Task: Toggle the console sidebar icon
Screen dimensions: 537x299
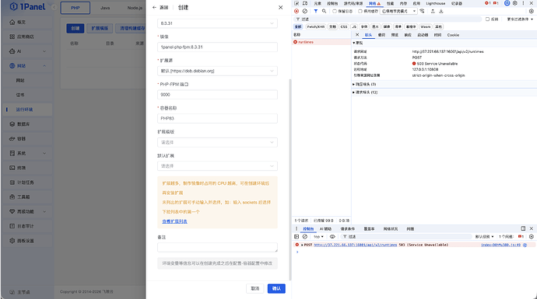Action: 297,236
